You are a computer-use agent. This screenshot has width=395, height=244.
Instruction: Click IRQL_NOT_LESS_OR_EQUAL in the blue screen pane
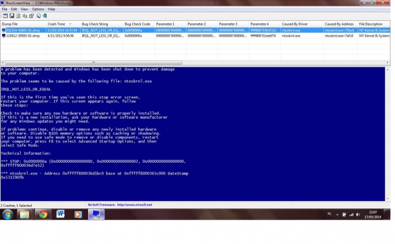coord(26,89)
